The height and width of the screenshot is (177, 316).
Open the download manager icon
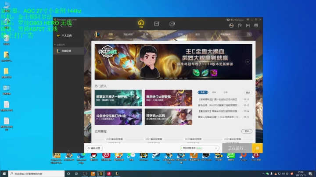pyautogui.click(x=248, y=25)
